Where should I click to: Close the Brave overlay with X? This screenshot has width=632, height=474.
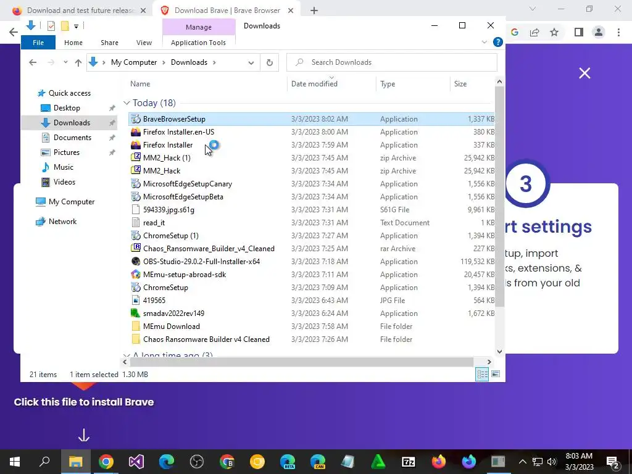click(x=584, y=73)
